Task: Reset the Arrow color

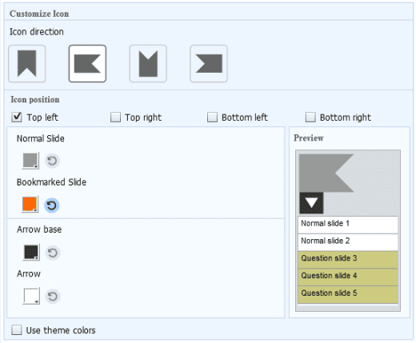Action: 53,297
